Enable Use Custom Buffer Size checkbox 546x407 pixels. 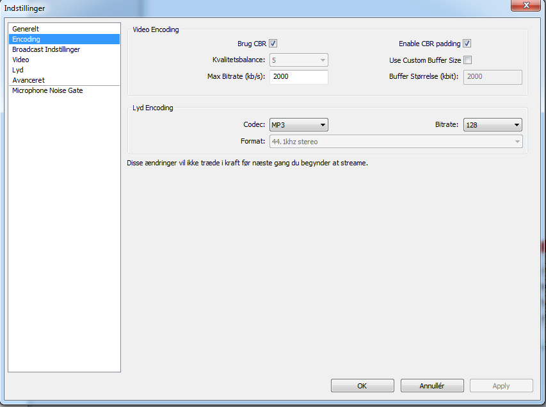467,60
